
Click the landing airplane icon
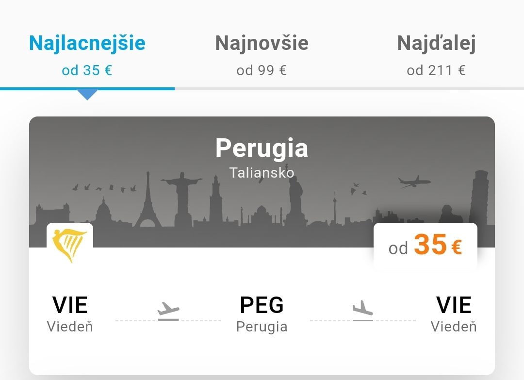pyautogui.click(x=362, y=311)
